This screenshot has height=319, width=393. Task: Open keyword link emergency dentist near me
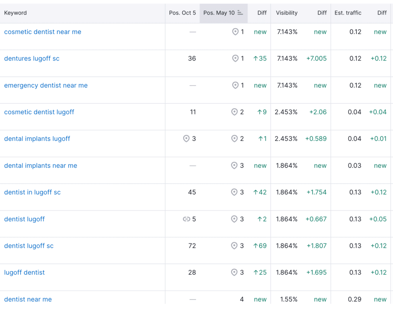point(46,85)
